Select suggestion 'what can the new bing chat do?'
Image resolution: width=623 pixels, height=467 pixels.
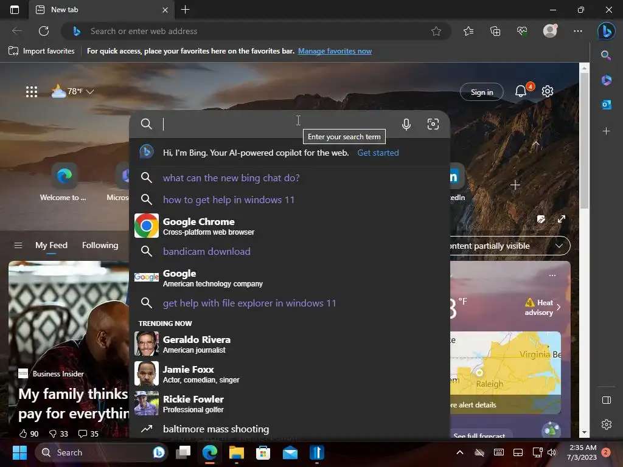[x=290, y=178]
